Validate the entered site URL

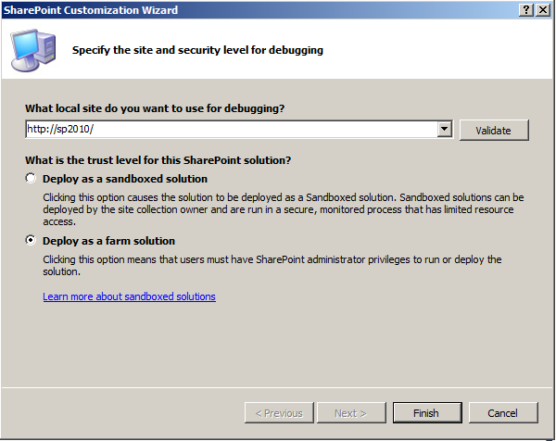pos(494,130)
